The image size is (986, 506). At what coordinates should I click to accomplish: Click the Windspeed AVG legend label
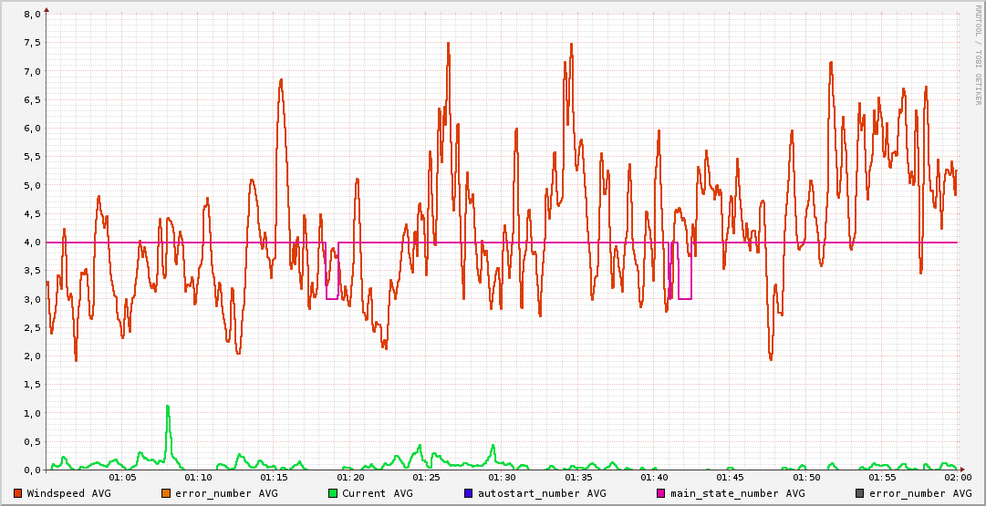[68, 493]
